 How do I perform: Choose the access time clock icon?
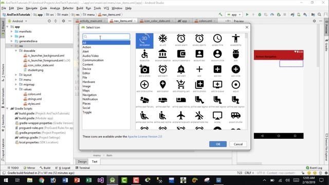(217, 39)
